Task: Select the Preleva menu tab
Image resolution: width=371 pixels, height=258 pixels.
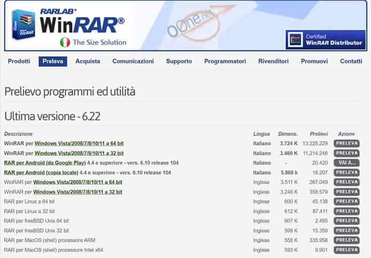Action: (53, 61)
